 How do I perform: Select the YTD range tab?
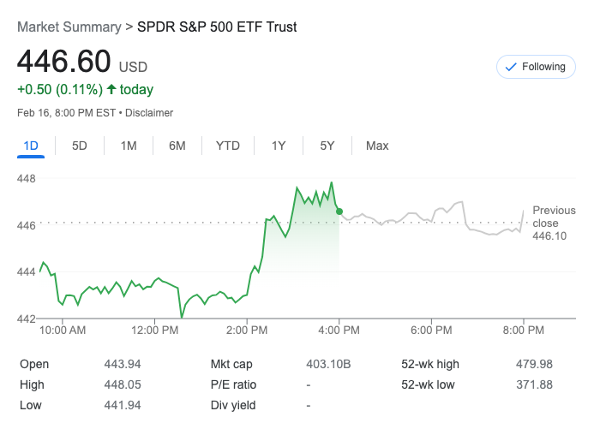(228, 146)
